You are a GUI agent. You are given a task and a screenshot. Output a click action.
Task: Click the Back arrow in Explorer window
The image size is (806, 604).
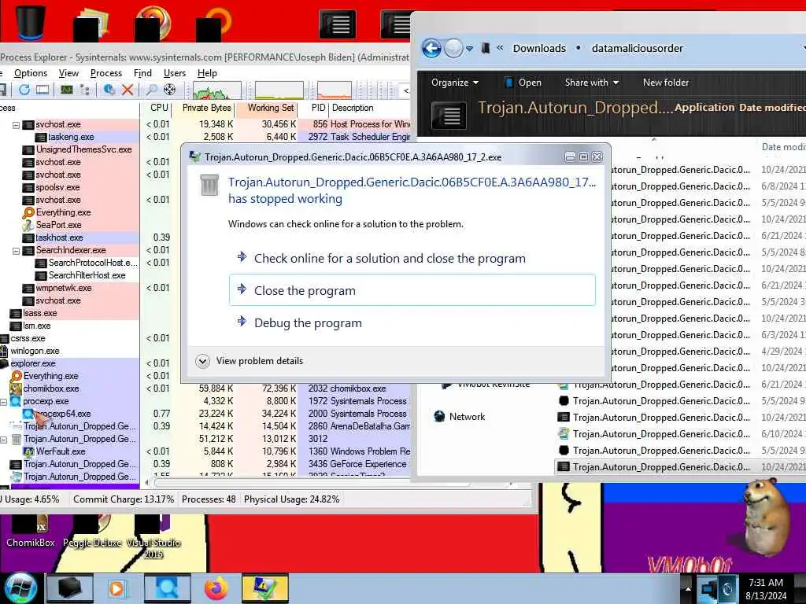coord(431,48)
